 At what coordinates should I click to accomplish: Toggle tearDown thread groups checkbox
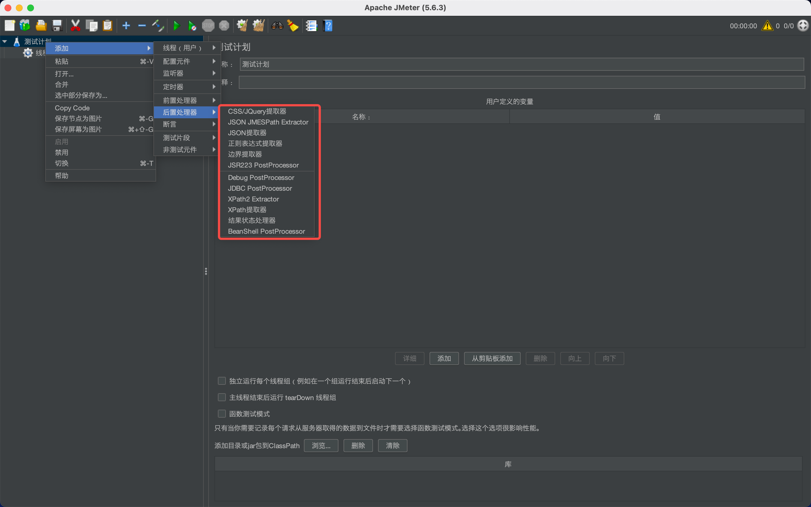222,397
